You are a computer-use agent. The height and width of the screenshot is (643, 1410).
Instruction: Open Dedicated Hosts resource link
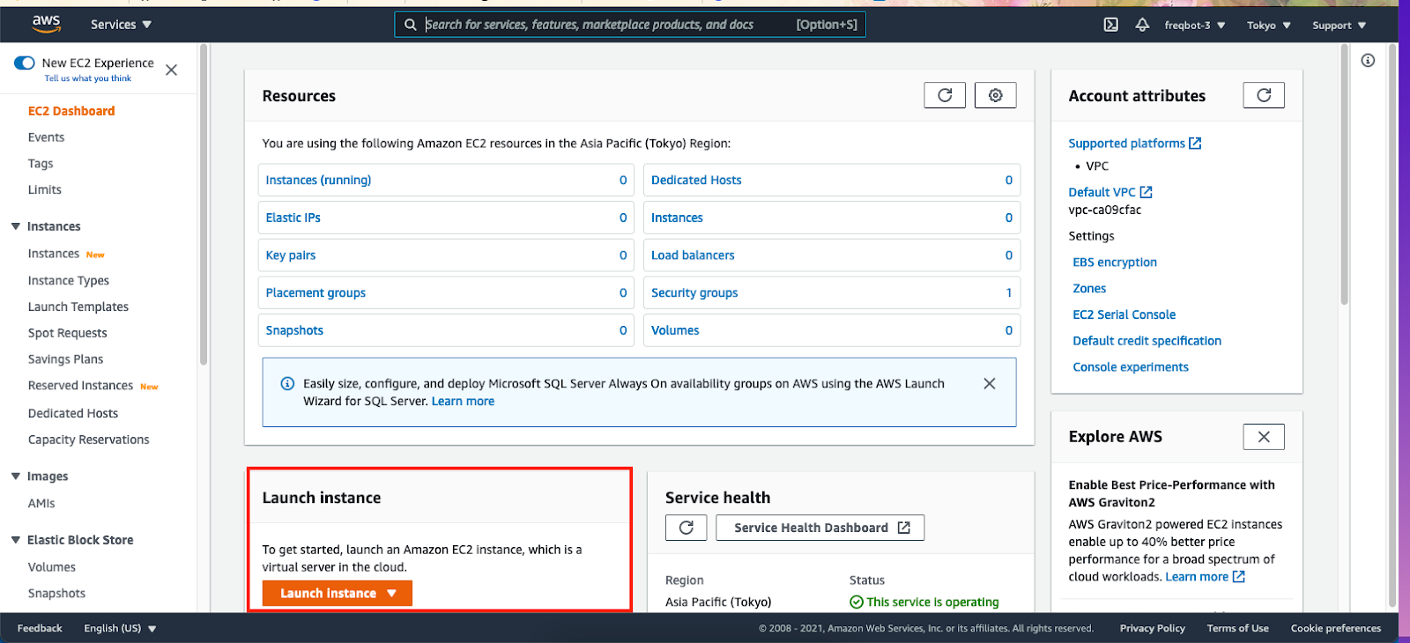696,180
